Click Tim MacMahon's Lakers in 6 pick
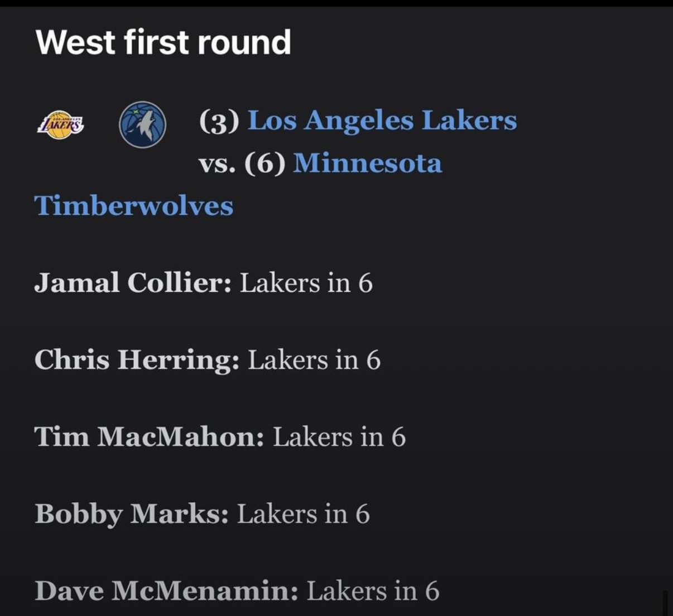 tap(339, 436)
